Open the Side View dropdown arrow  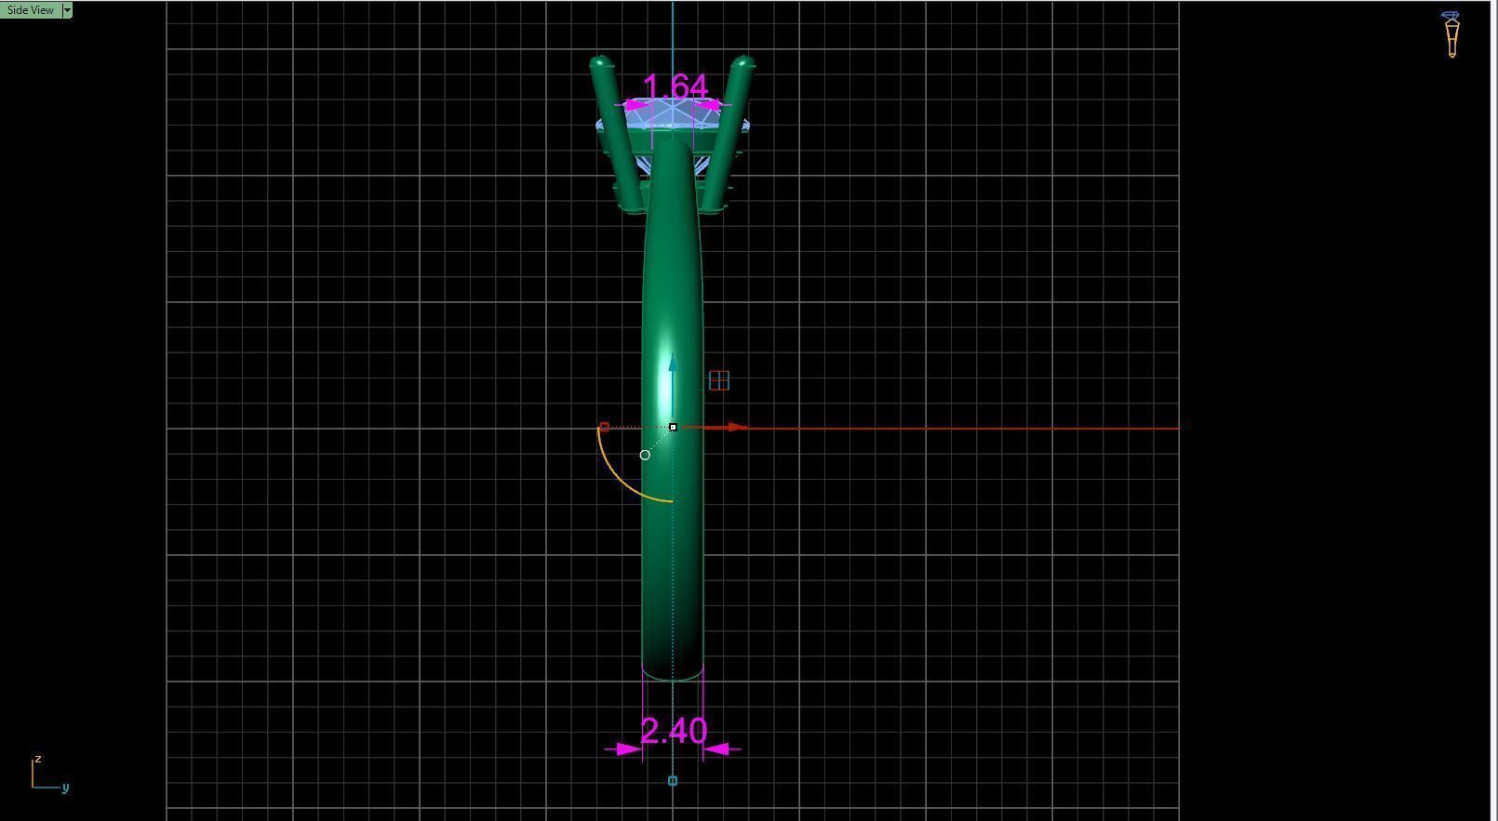(x=67, y=10)
